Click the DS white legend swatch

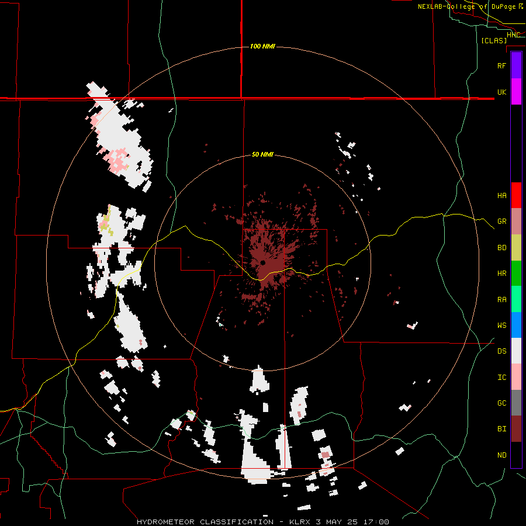[x=516, y=351]
